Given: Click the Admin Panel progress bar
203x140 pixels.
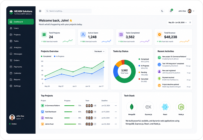Looking at the screenshot, I should (x=71, y=124).
